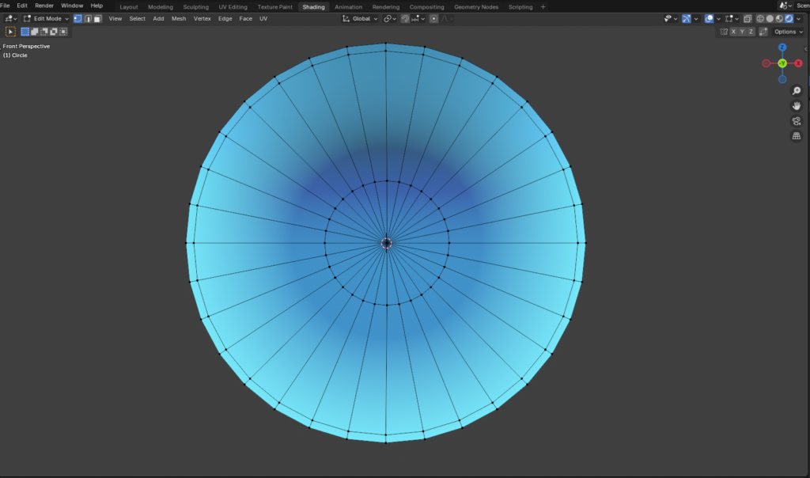Switch to wireframe viewport shading
Viewport: 810px width, 478px height.
click(760, 19)
